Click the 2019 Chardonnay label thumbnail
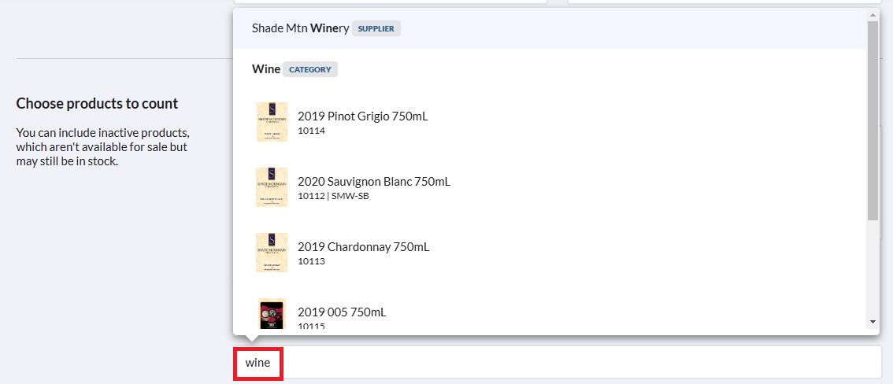 coord(272,253)
